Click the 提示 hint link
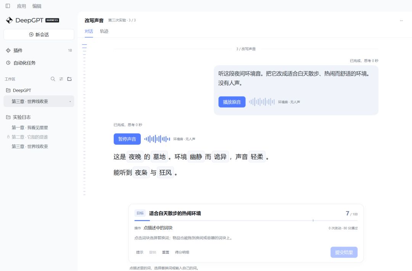Viewport: 412px width, 271px height. (x=140, y=252)
